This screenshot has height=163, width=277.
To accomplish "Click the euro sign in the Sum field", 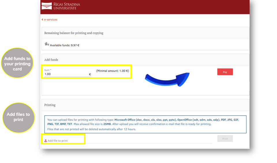I will pos(90,74).
